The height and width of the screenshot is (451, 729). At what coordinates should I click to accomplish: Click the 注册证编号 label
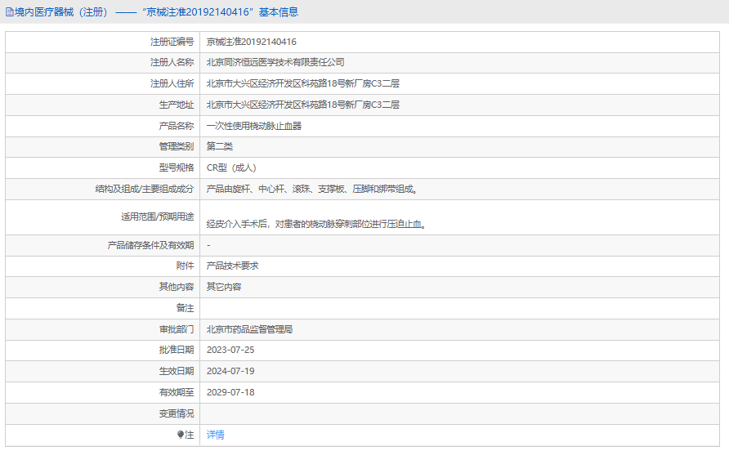(172, 42)
